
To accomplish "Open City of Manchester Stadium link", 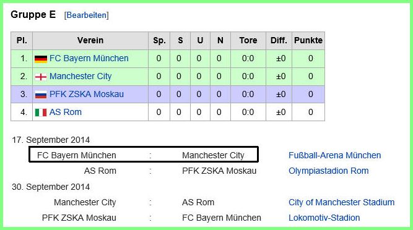I will tap(341, 202).
